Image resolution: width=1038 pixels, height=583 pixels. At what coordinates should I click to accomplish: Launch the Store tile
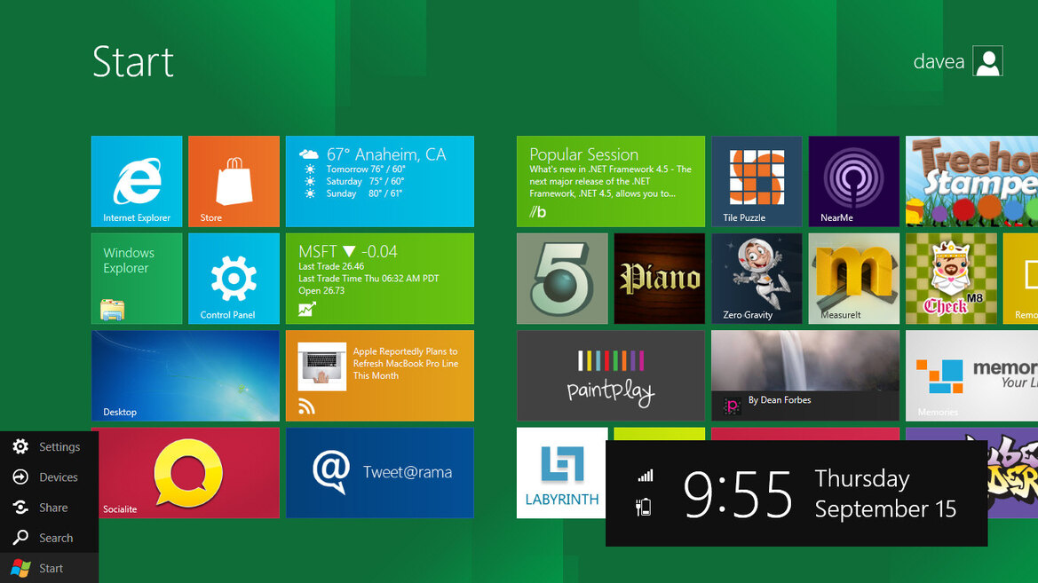[234, 181]
